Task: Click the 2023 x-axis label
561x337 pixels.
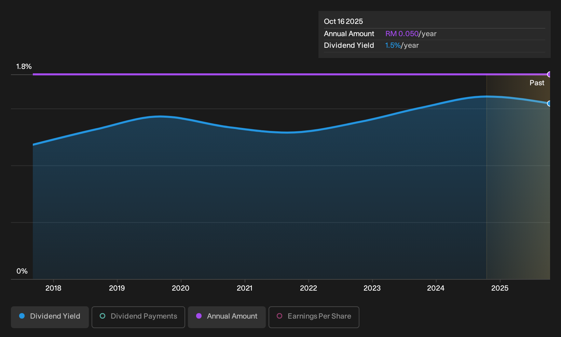Action: coord(372,288)
